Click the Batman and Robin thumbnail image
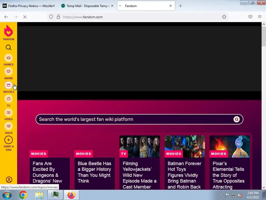Image resolution: width=266 pixels, height=200 pixels. click(x=185, y=146)
